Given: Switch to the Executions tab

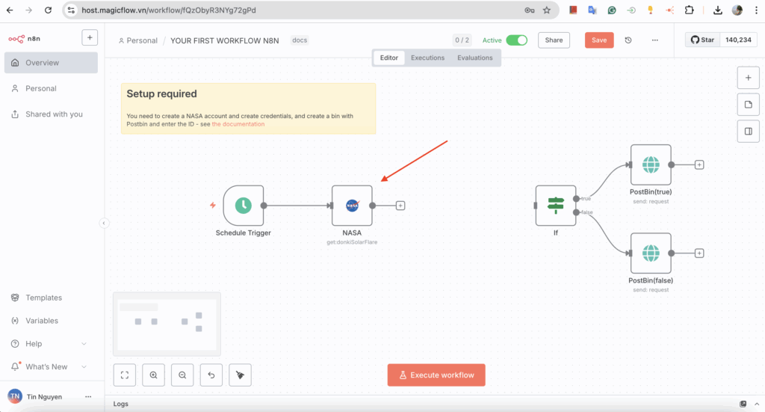Looking at the screenshot, I should click(427, 58).
